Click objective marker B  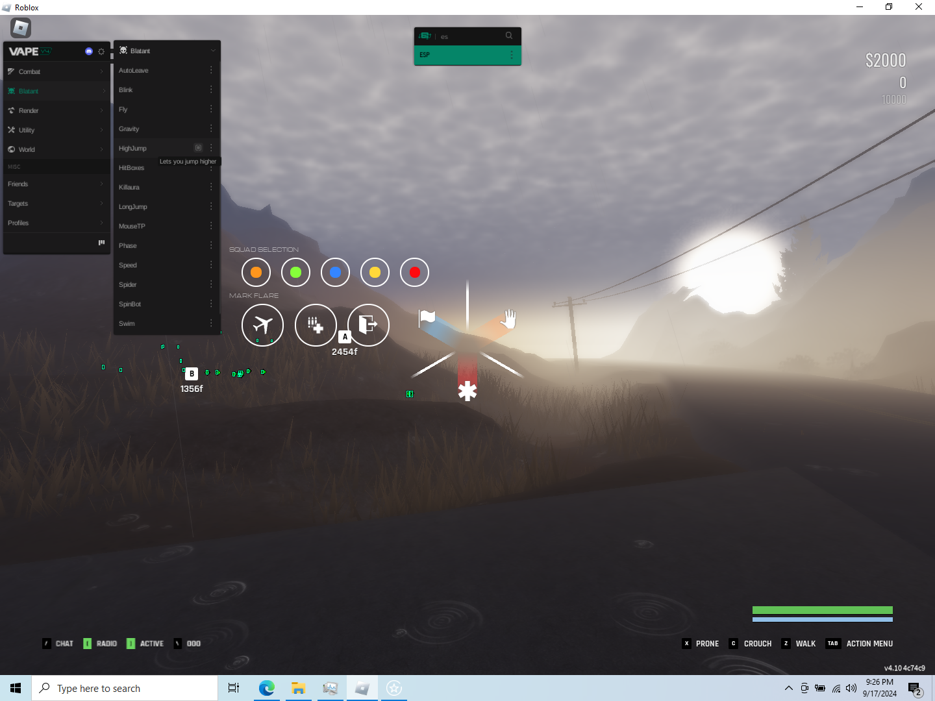[x=192, y=374]
